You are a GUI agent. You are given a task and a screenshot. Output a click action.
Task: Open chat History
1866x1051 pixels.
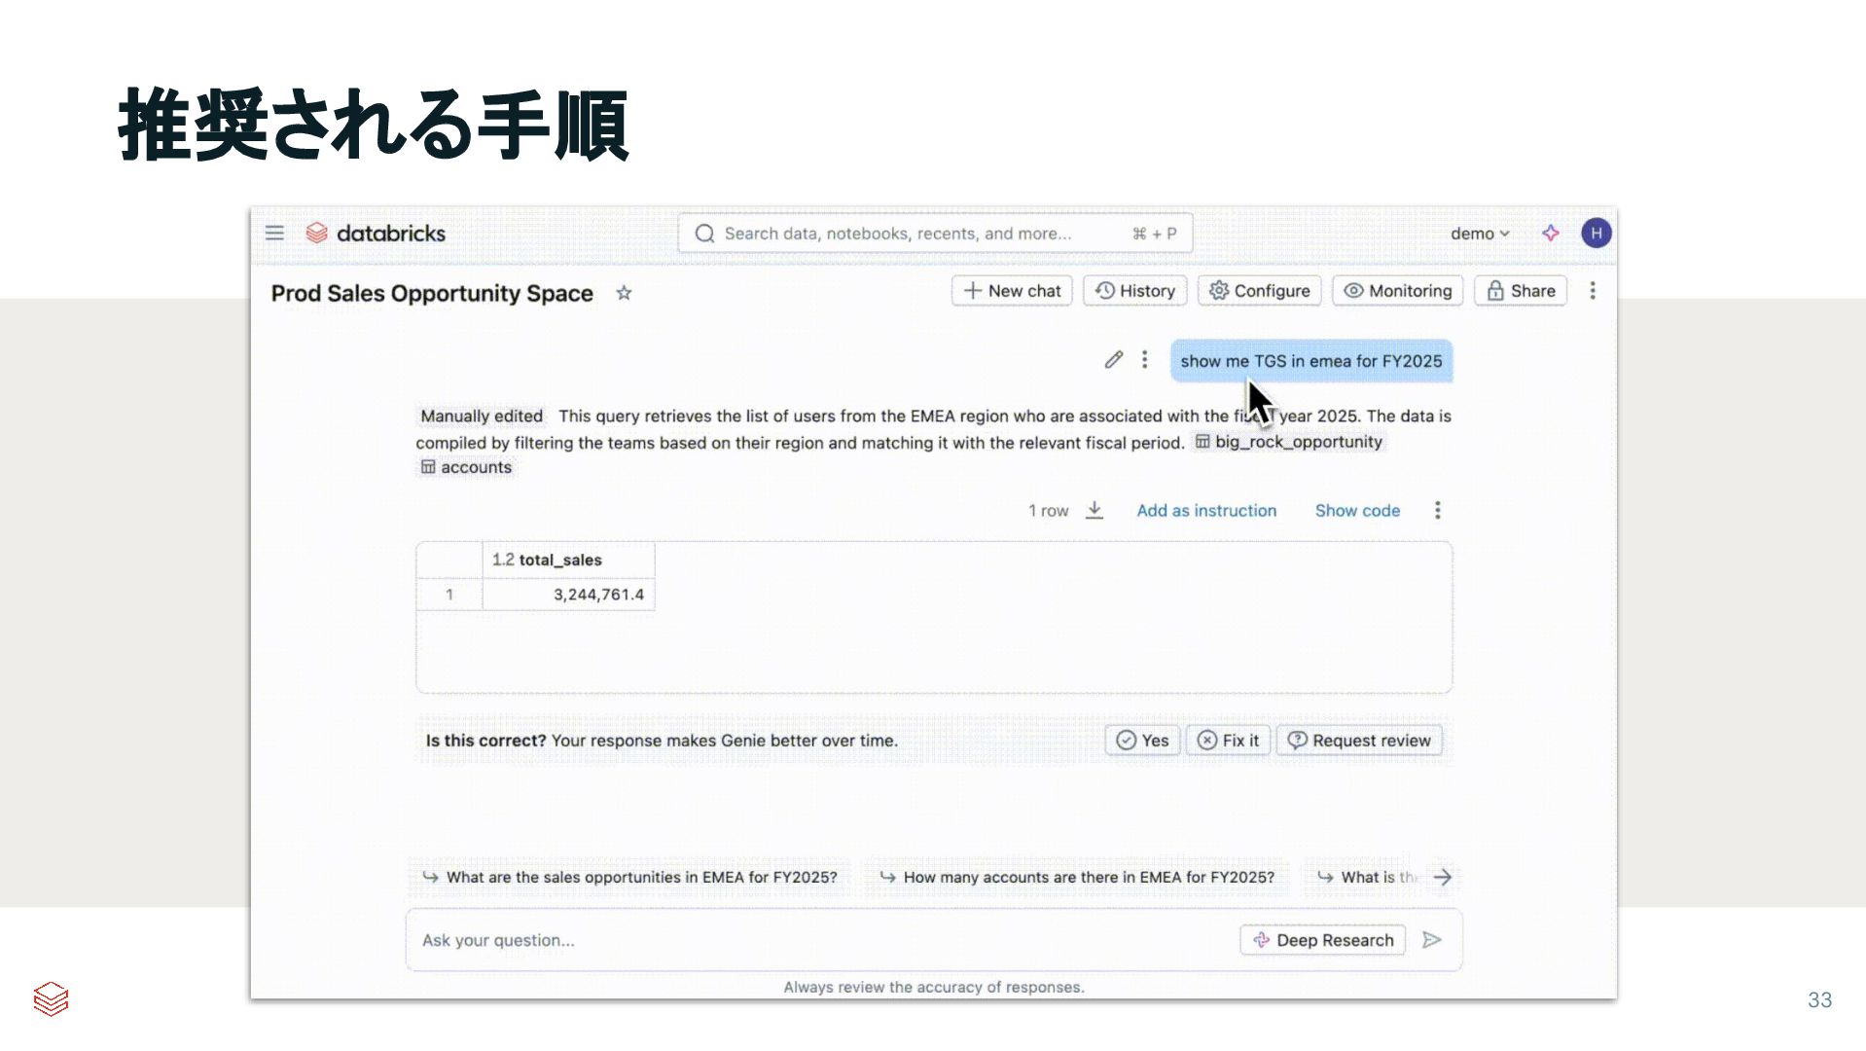coord(1135,291)
